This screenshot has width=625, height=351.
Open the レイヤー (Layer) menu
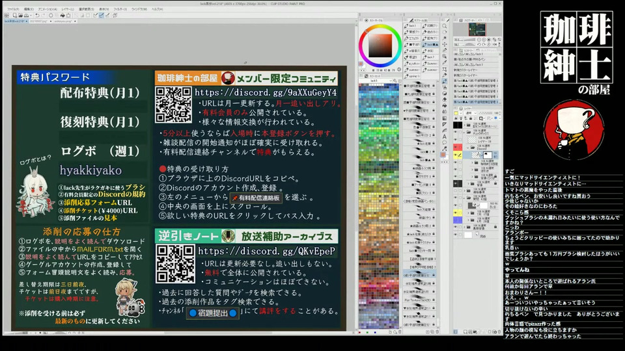(67, 9)
